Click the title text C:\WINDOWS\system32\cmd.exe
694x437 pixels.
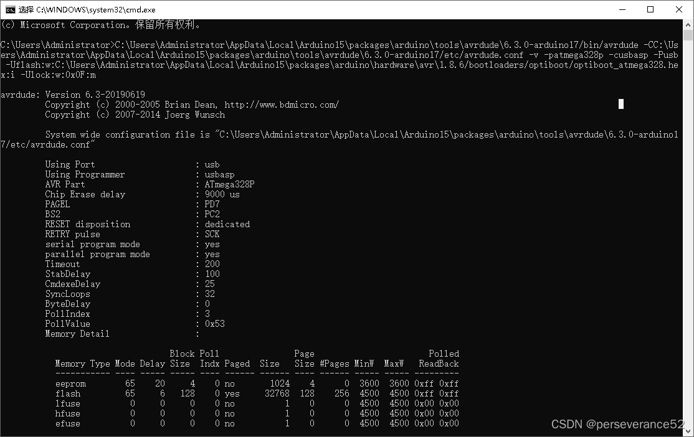coord(95,10)
